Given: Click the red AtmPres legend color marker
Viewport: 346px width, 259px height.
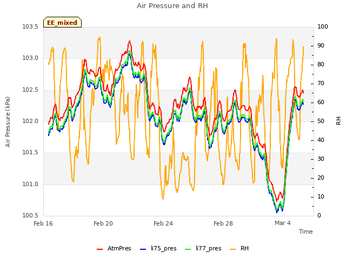Looking at the screenshot, I should (x=99, y=249).
